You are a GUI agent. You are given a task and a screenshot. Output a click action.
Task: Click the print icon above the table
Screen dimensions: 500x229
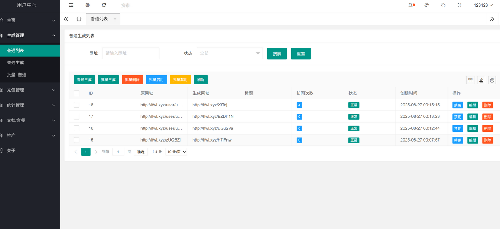pyautogui.click(x=492, y=80)
